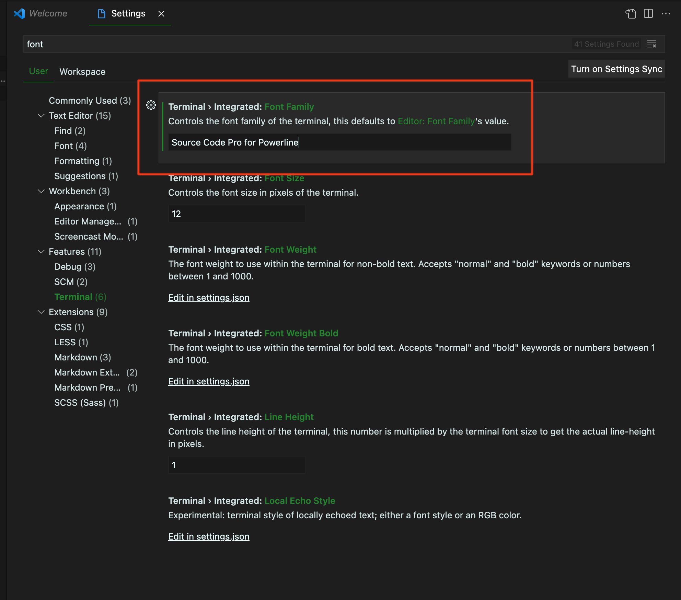This screenshot has width=681, height=600.
Task: Open the More Actions ellipsis menu
Action: coord(666,14)
